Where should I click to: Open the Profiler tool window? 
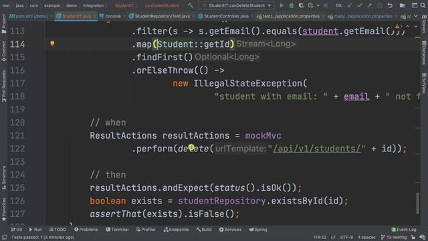pyautogui.click(x=146, y=230)
